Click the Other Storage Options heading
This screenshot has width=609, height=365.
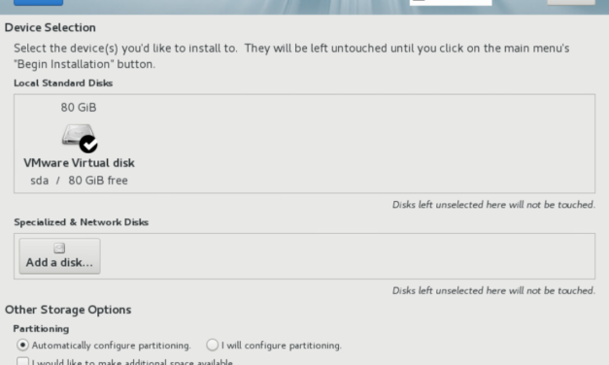coord(68,310)
